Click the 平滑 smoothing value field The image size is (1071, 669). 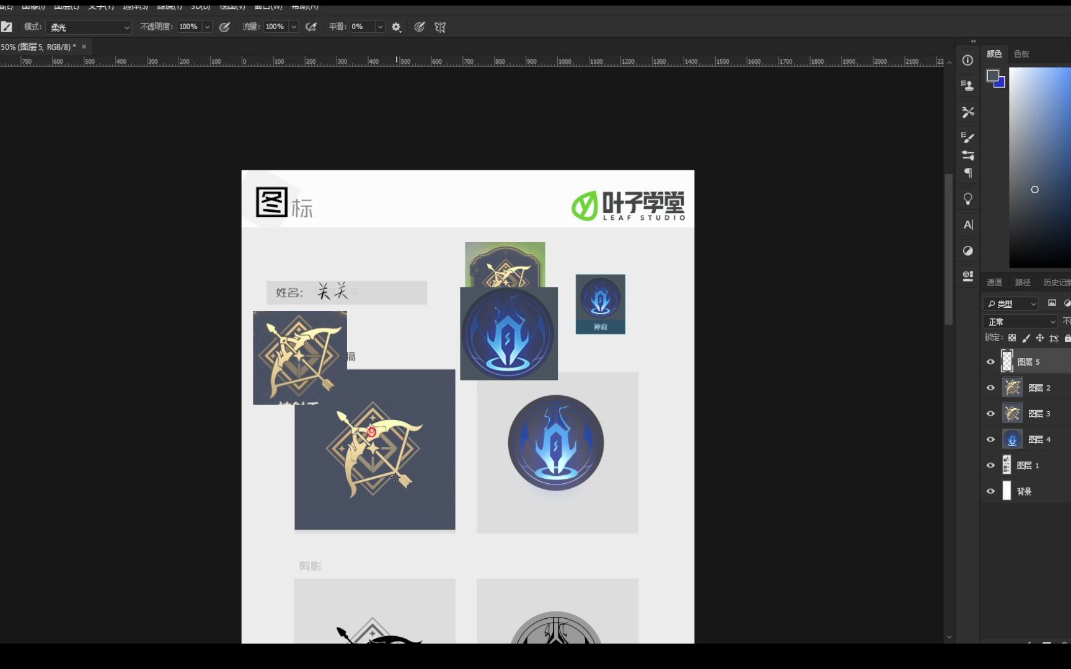pyautogui.click(x=363, y=27)
